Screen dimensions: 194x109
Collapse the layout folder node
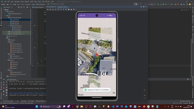(7, 42)
